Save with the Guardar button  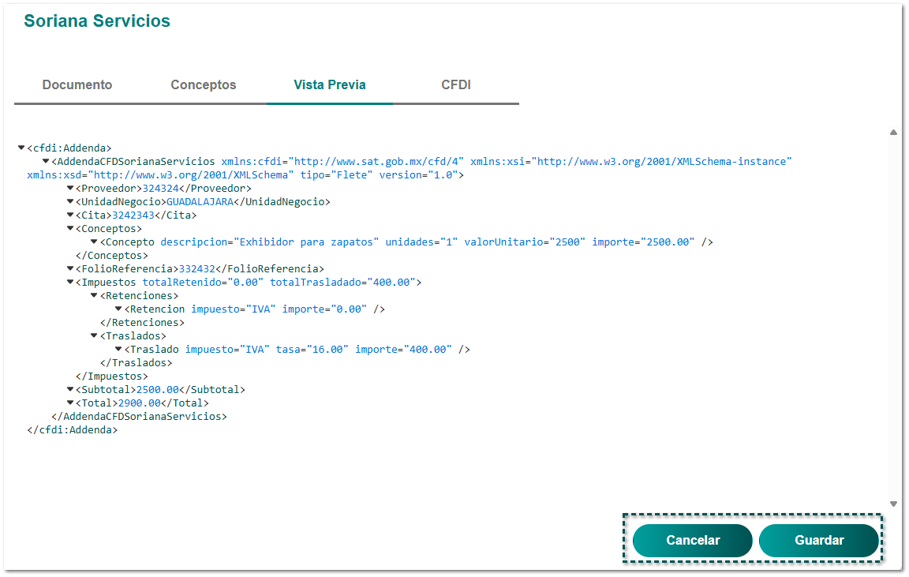pos(819,541)
